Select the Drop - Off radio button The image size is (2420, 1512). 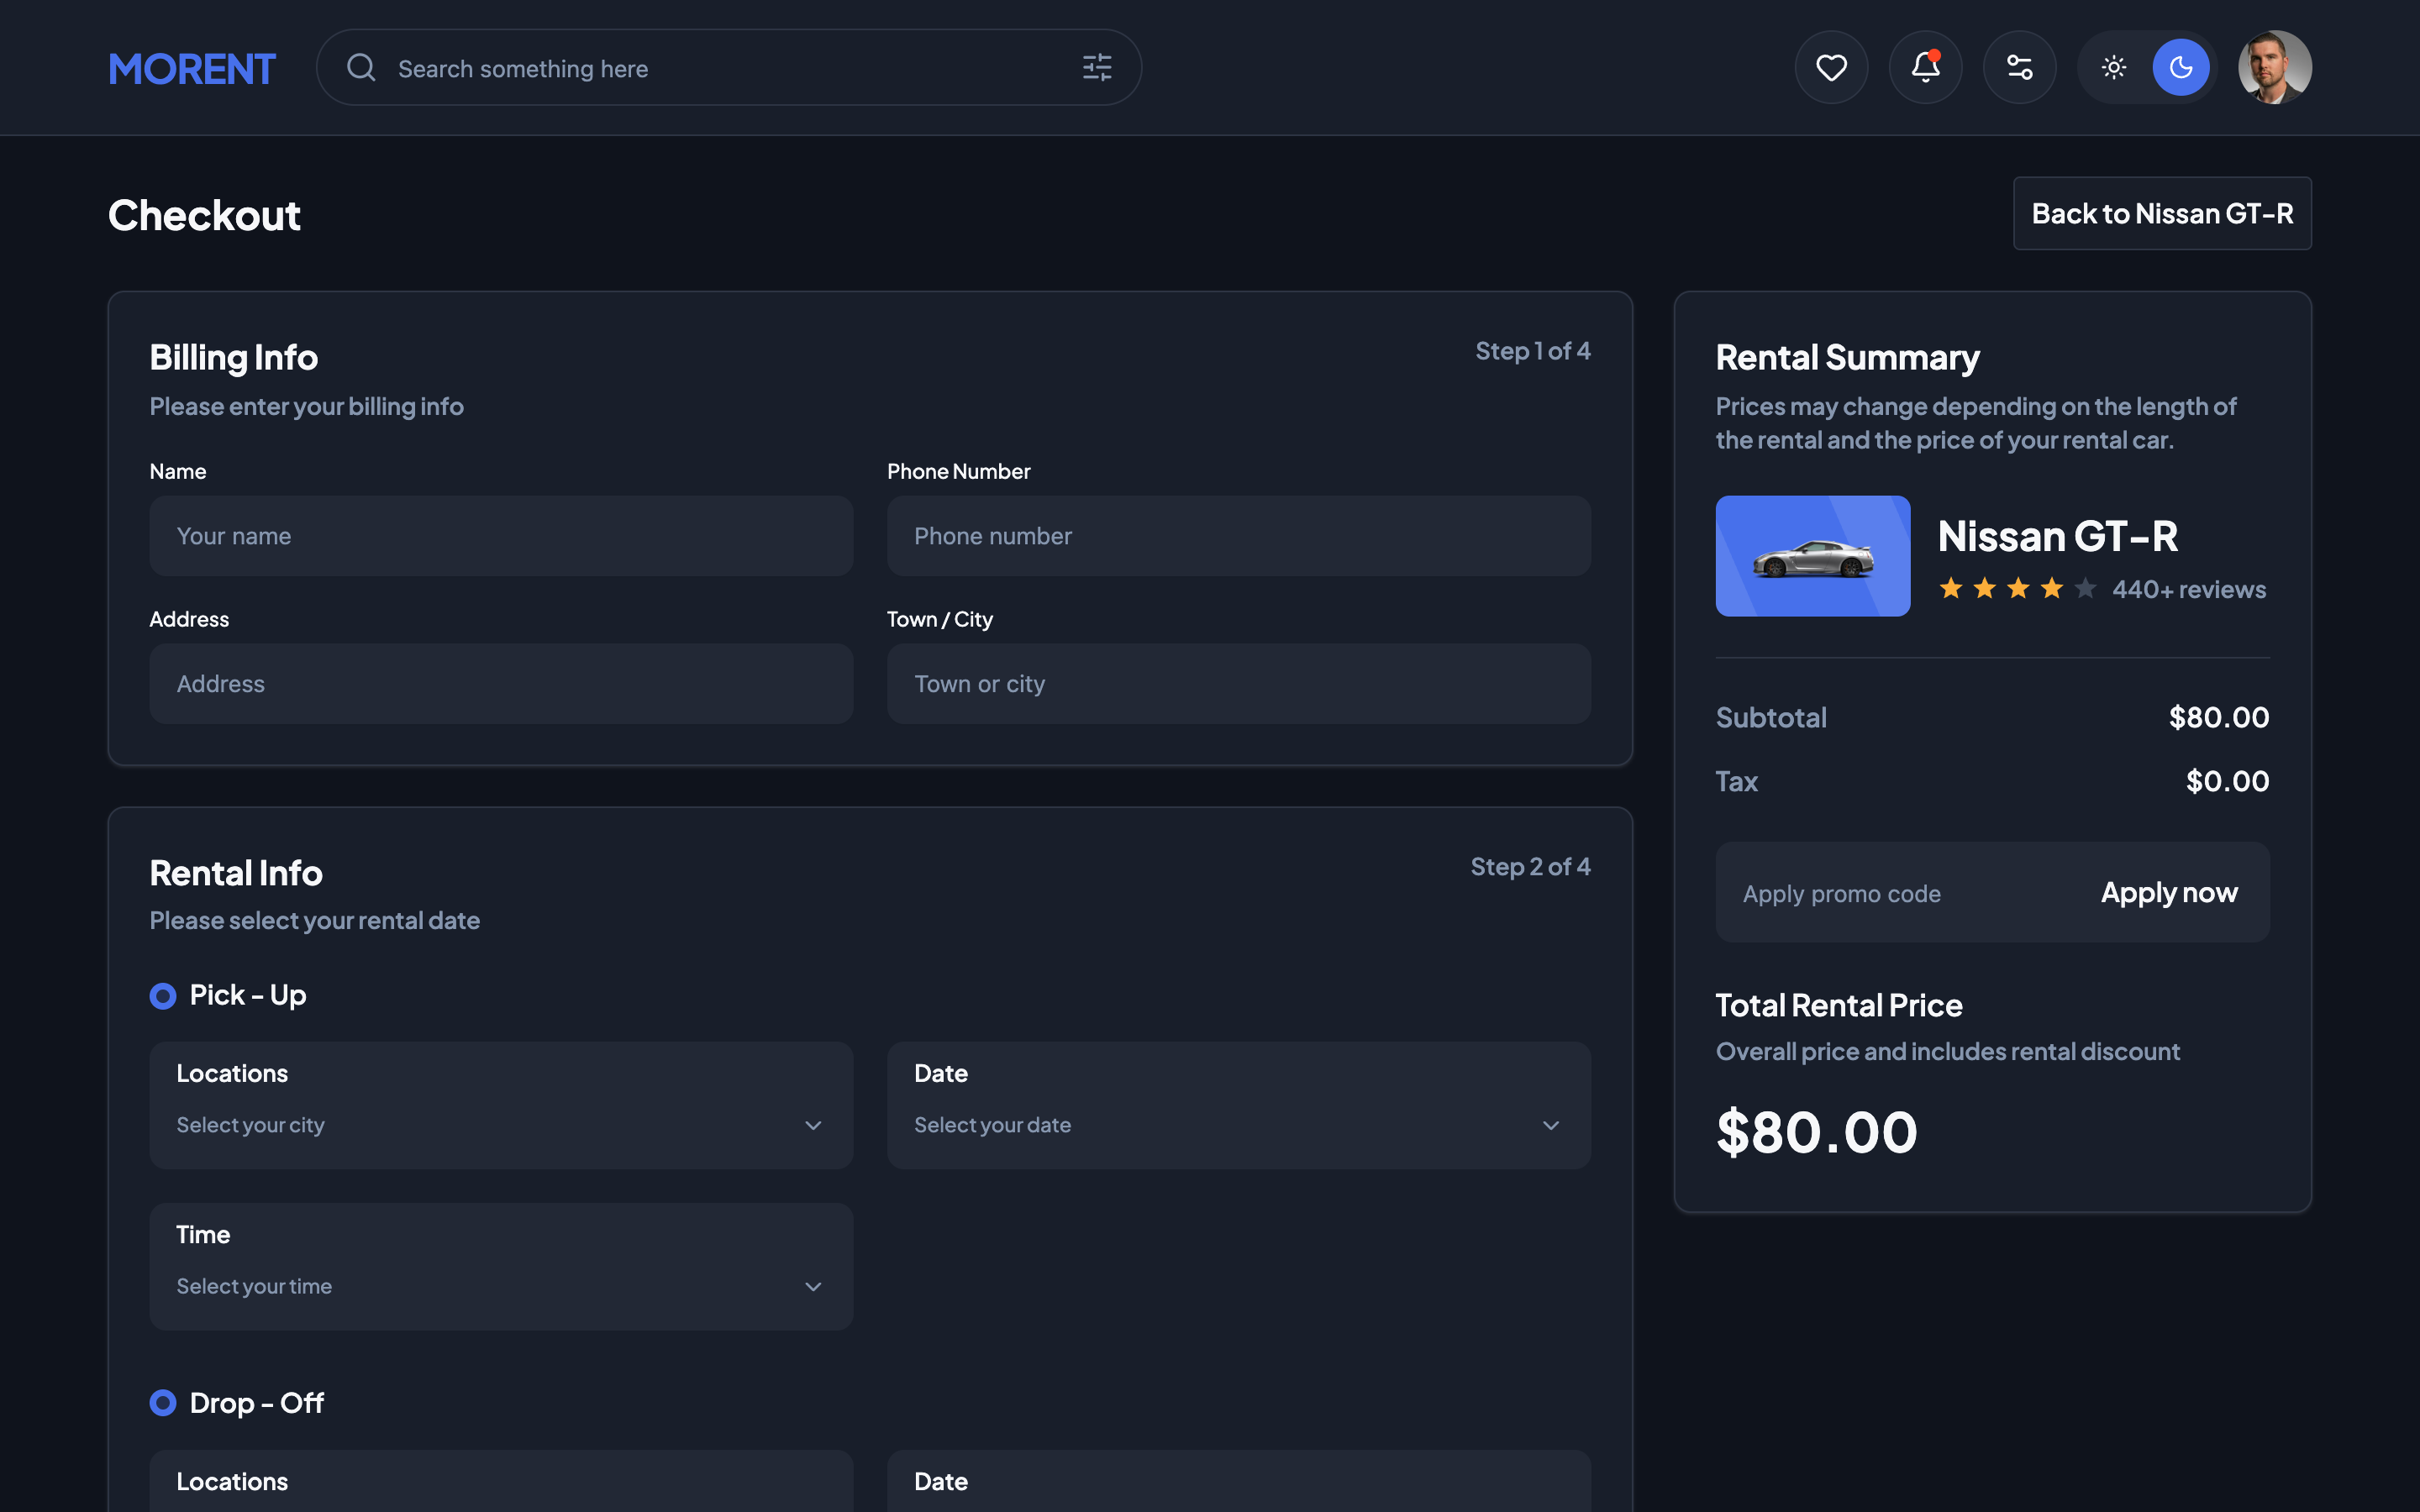[163, 1403]
